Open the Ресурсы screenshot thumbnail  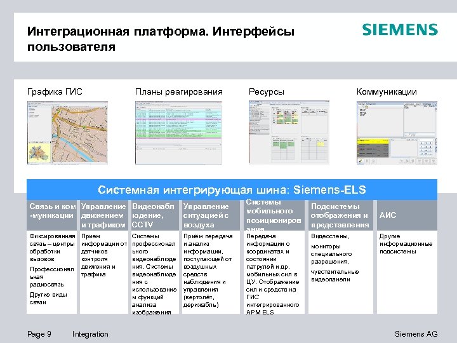click(x=289, y=132)
